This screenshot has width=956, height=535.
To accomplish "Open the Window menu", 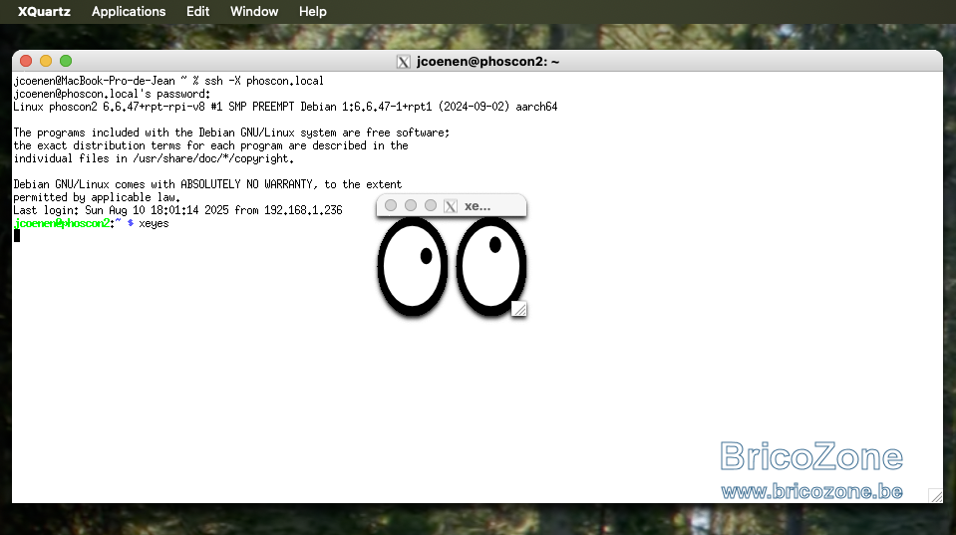I will point(254,12).
